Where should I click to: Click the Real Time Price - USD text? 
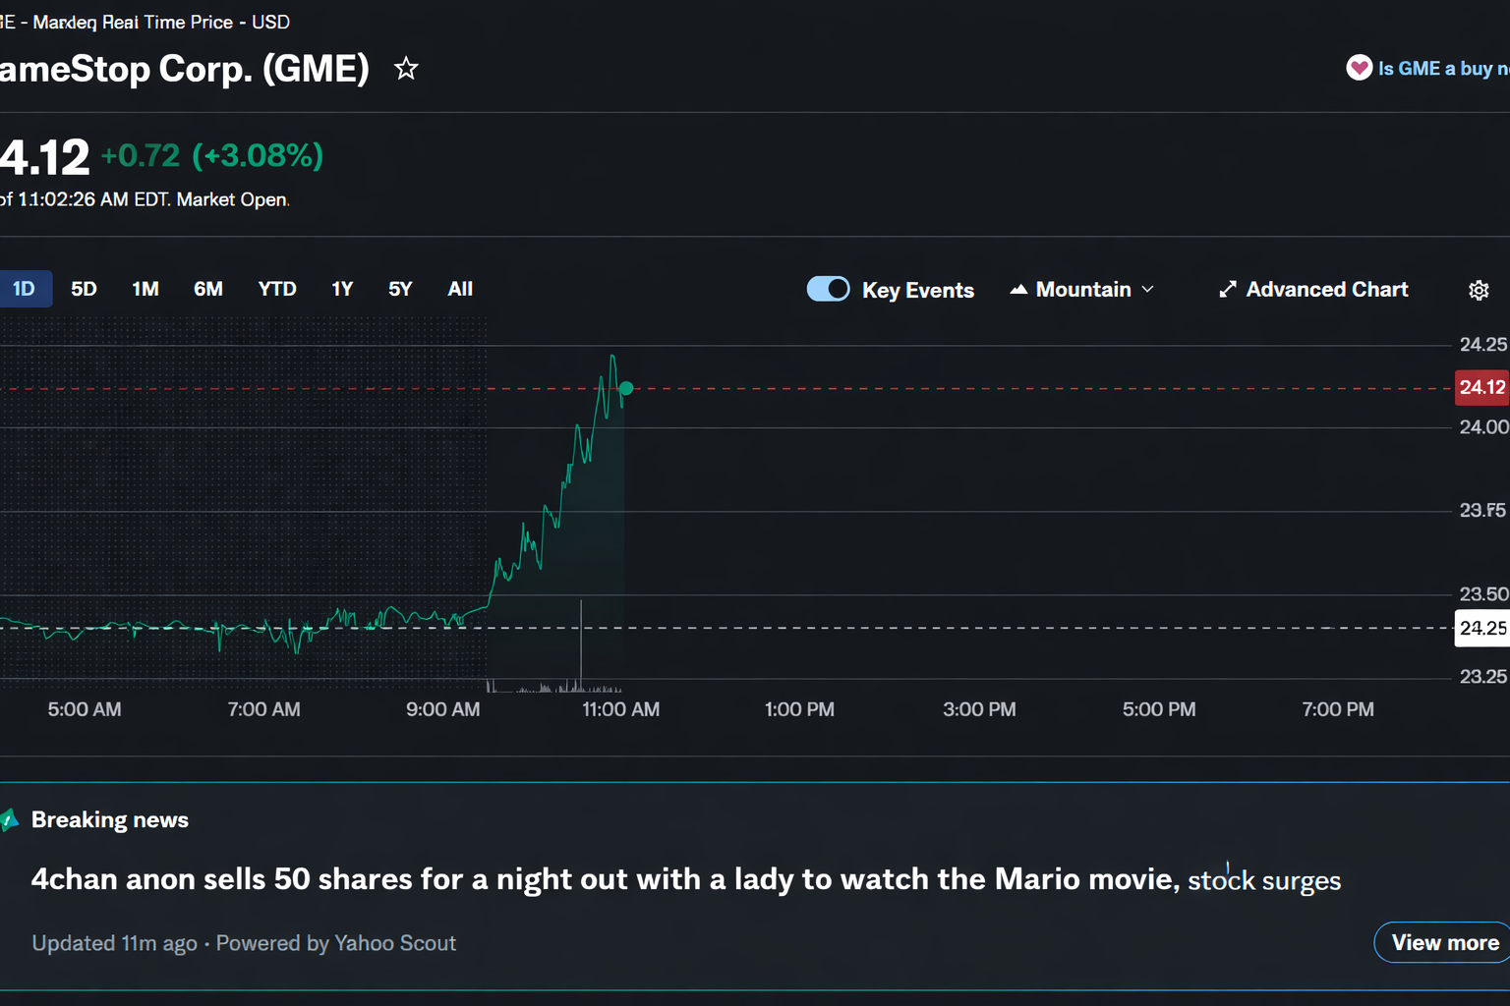196,22
